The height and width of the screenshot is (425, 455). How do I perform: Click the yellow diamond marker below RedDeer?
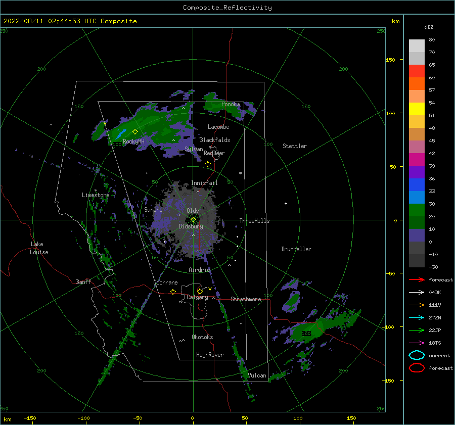click(208, 164)
